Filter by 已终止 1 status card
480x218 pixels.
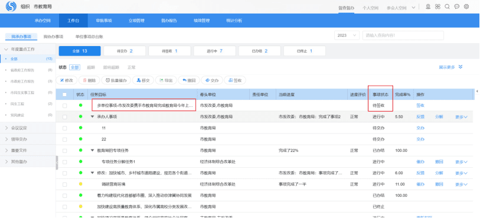tap(305, 51)
